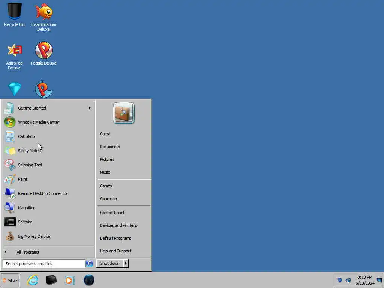Click the Start button
384x288 pixels.
(10, 280)
